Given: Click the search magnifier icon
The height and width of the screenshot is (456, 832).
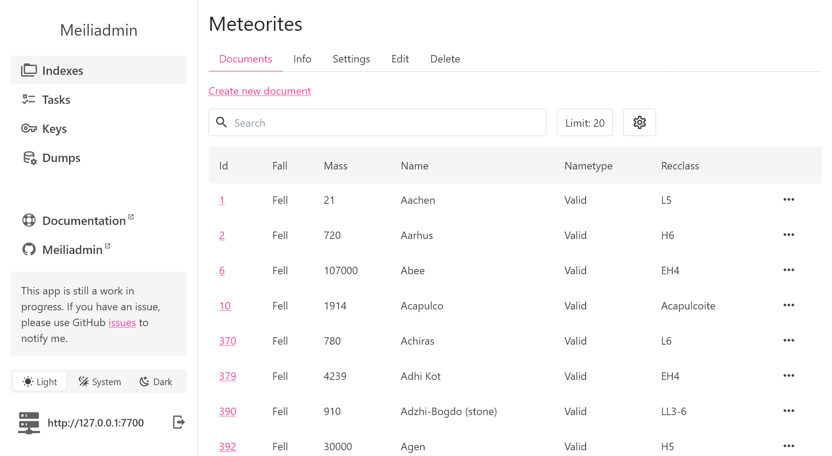Looking at the screenshot, I should (x=222, y=122).
